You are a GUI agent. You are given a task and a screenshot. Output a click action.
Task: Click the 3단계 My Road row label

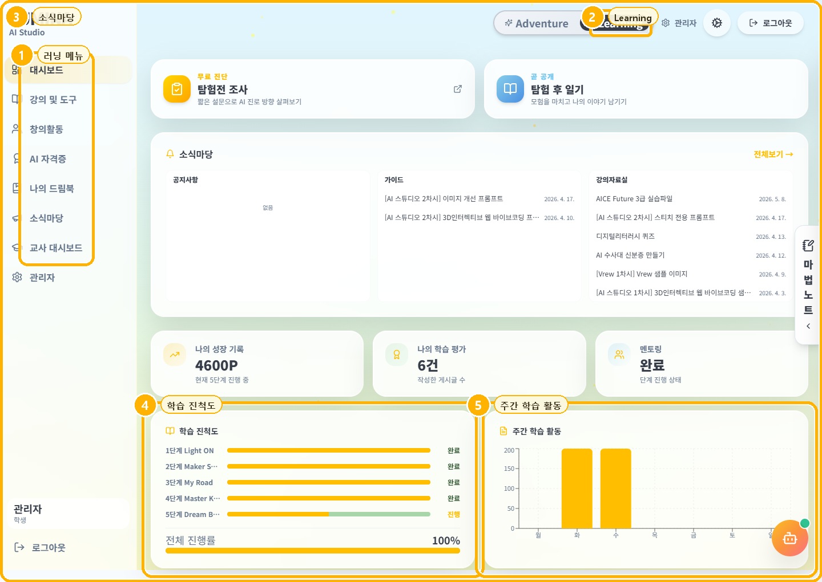(x=189, y=482)
